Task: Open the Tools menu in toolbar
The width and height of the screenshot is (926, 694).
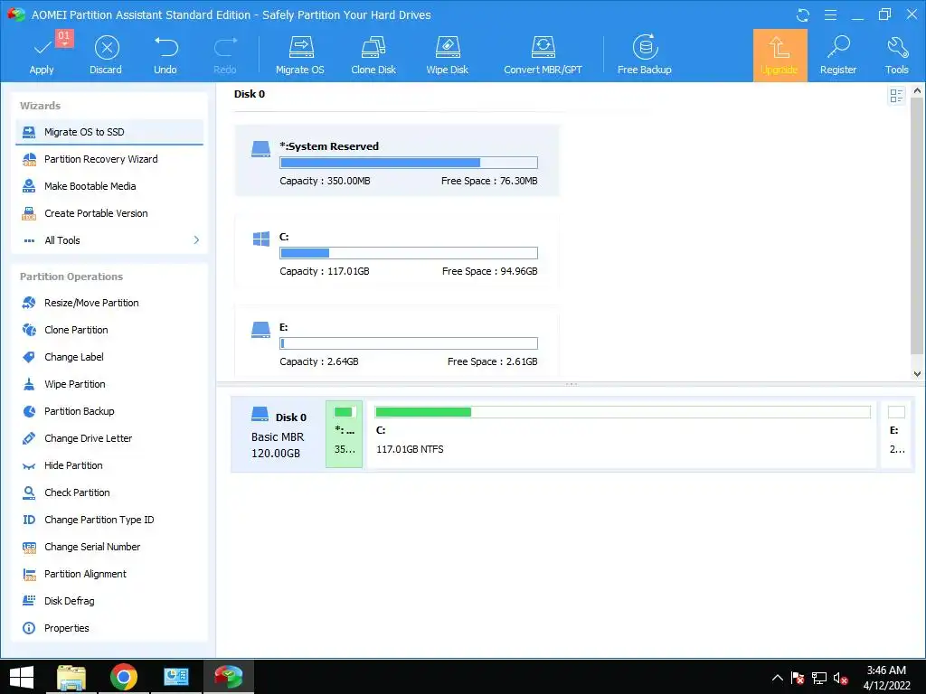Action: (896, 55)
